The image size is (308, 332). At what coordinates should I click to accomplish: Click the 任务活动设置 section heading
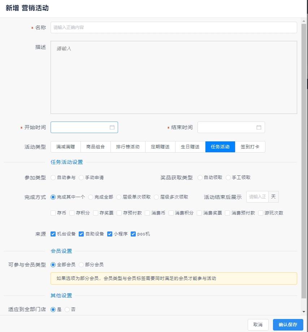click(x=66, y=162)
